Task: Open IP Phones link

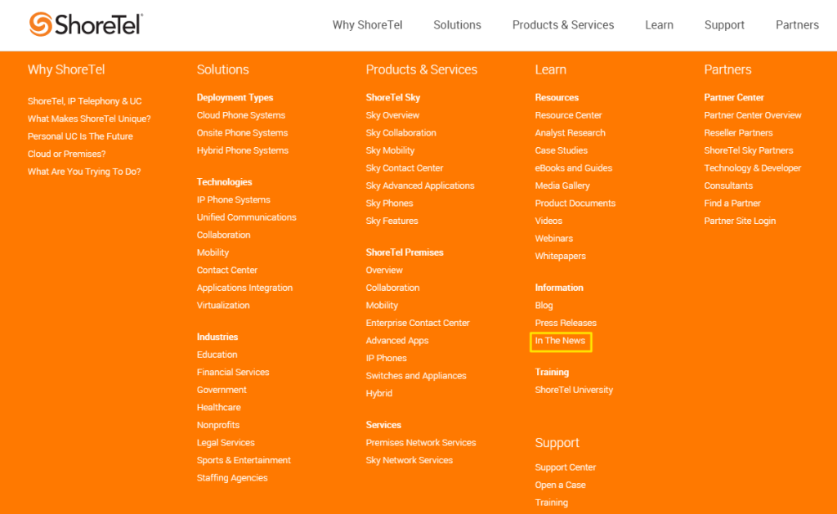Action: pos(387,358)
